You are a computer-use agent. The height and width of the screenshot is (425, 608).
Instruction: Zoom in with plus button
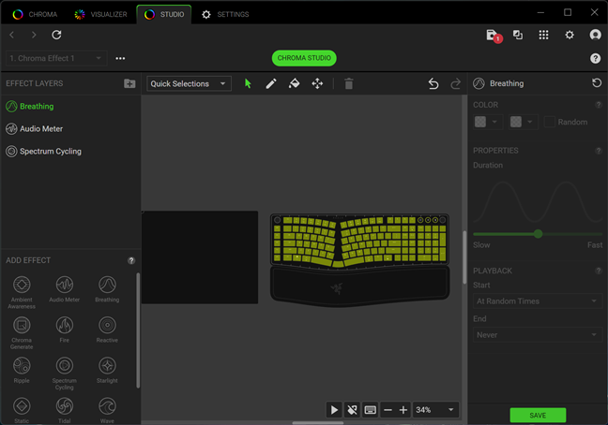[x=403, y=410]
